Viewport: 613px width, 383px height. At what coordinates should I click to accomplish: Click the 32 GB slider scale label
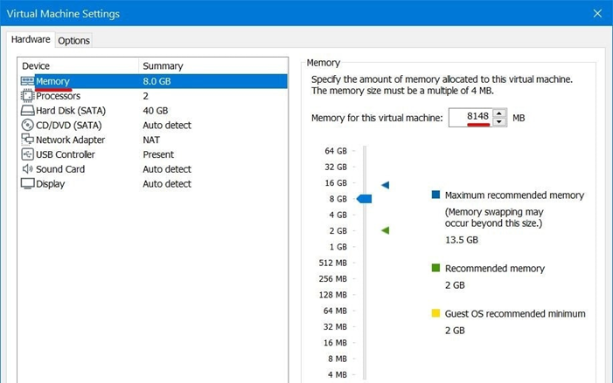point(336,167)
